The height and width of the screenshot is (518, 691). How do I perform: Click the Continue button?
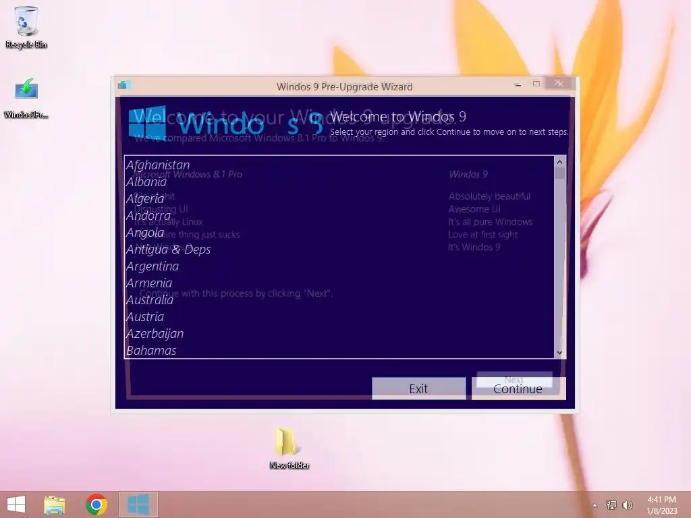point(518,388)
